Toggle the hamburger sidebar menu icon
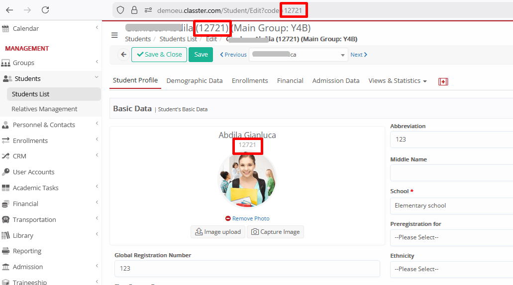Screen dimensions: 513x285 click(x=114, y=35)
